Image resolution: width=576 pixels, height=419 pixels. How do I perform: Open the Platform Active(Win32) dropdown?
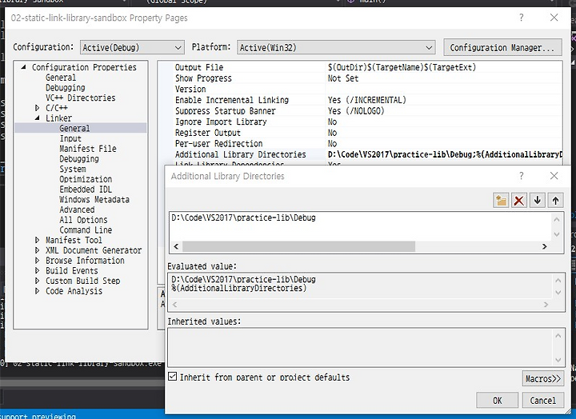336,48
